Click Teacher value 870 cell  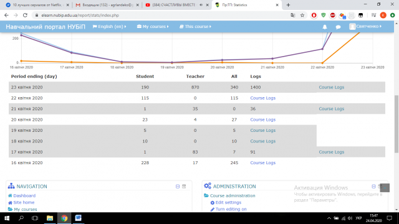tap(195, 87)
